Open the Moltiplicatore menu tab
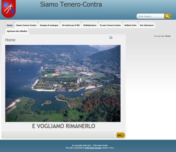 pyautogui.click(x=90, y=25)
